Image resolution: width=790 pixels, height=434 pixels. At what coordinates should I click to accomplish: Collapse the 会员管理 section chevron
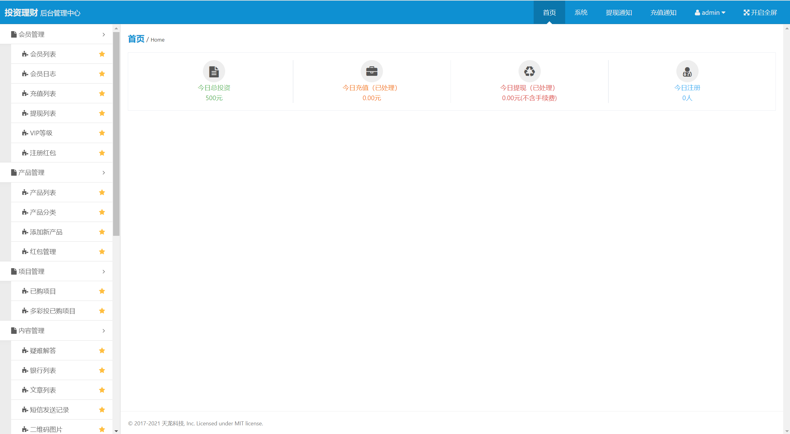pyautogui.click(x=104, y=35)
